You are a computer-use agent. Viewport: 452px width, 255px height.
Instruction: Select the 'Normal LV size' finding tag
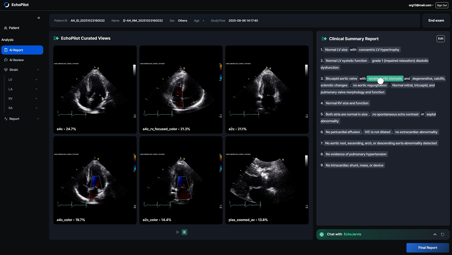336,50
